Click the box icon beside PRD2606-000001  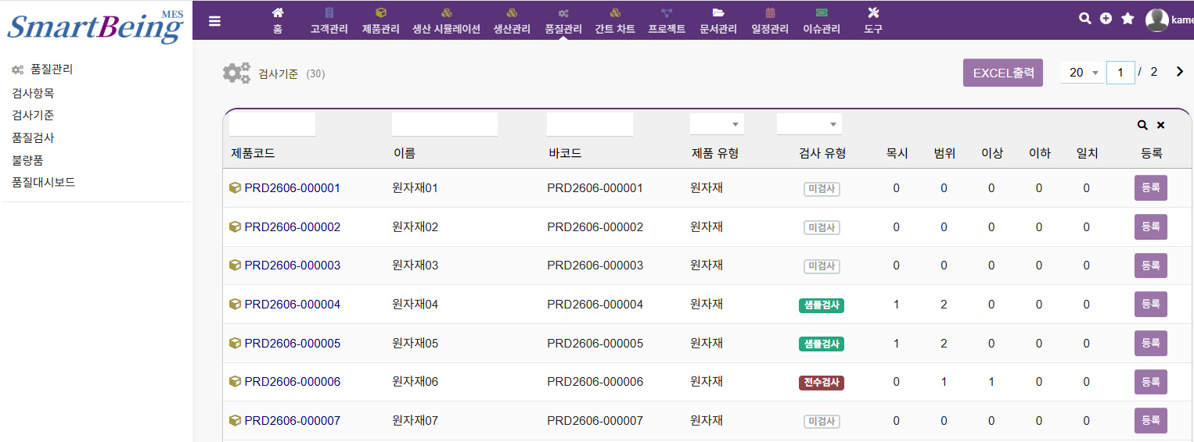(235, 187)
